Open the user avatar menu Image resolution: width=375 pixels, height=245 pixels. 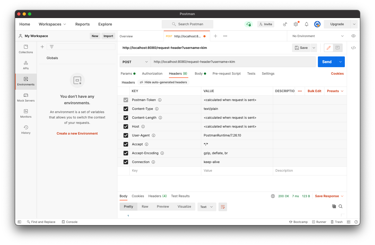coord(317,24)
